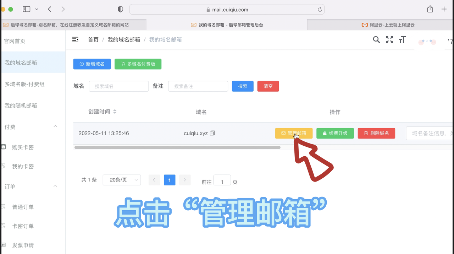Open the header search magnifier icon
Viewport: 454px width, 254px height.
376,40
